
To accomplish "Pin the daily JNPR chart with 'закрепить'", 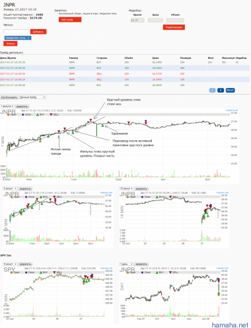I will click(x=141, y=264).
